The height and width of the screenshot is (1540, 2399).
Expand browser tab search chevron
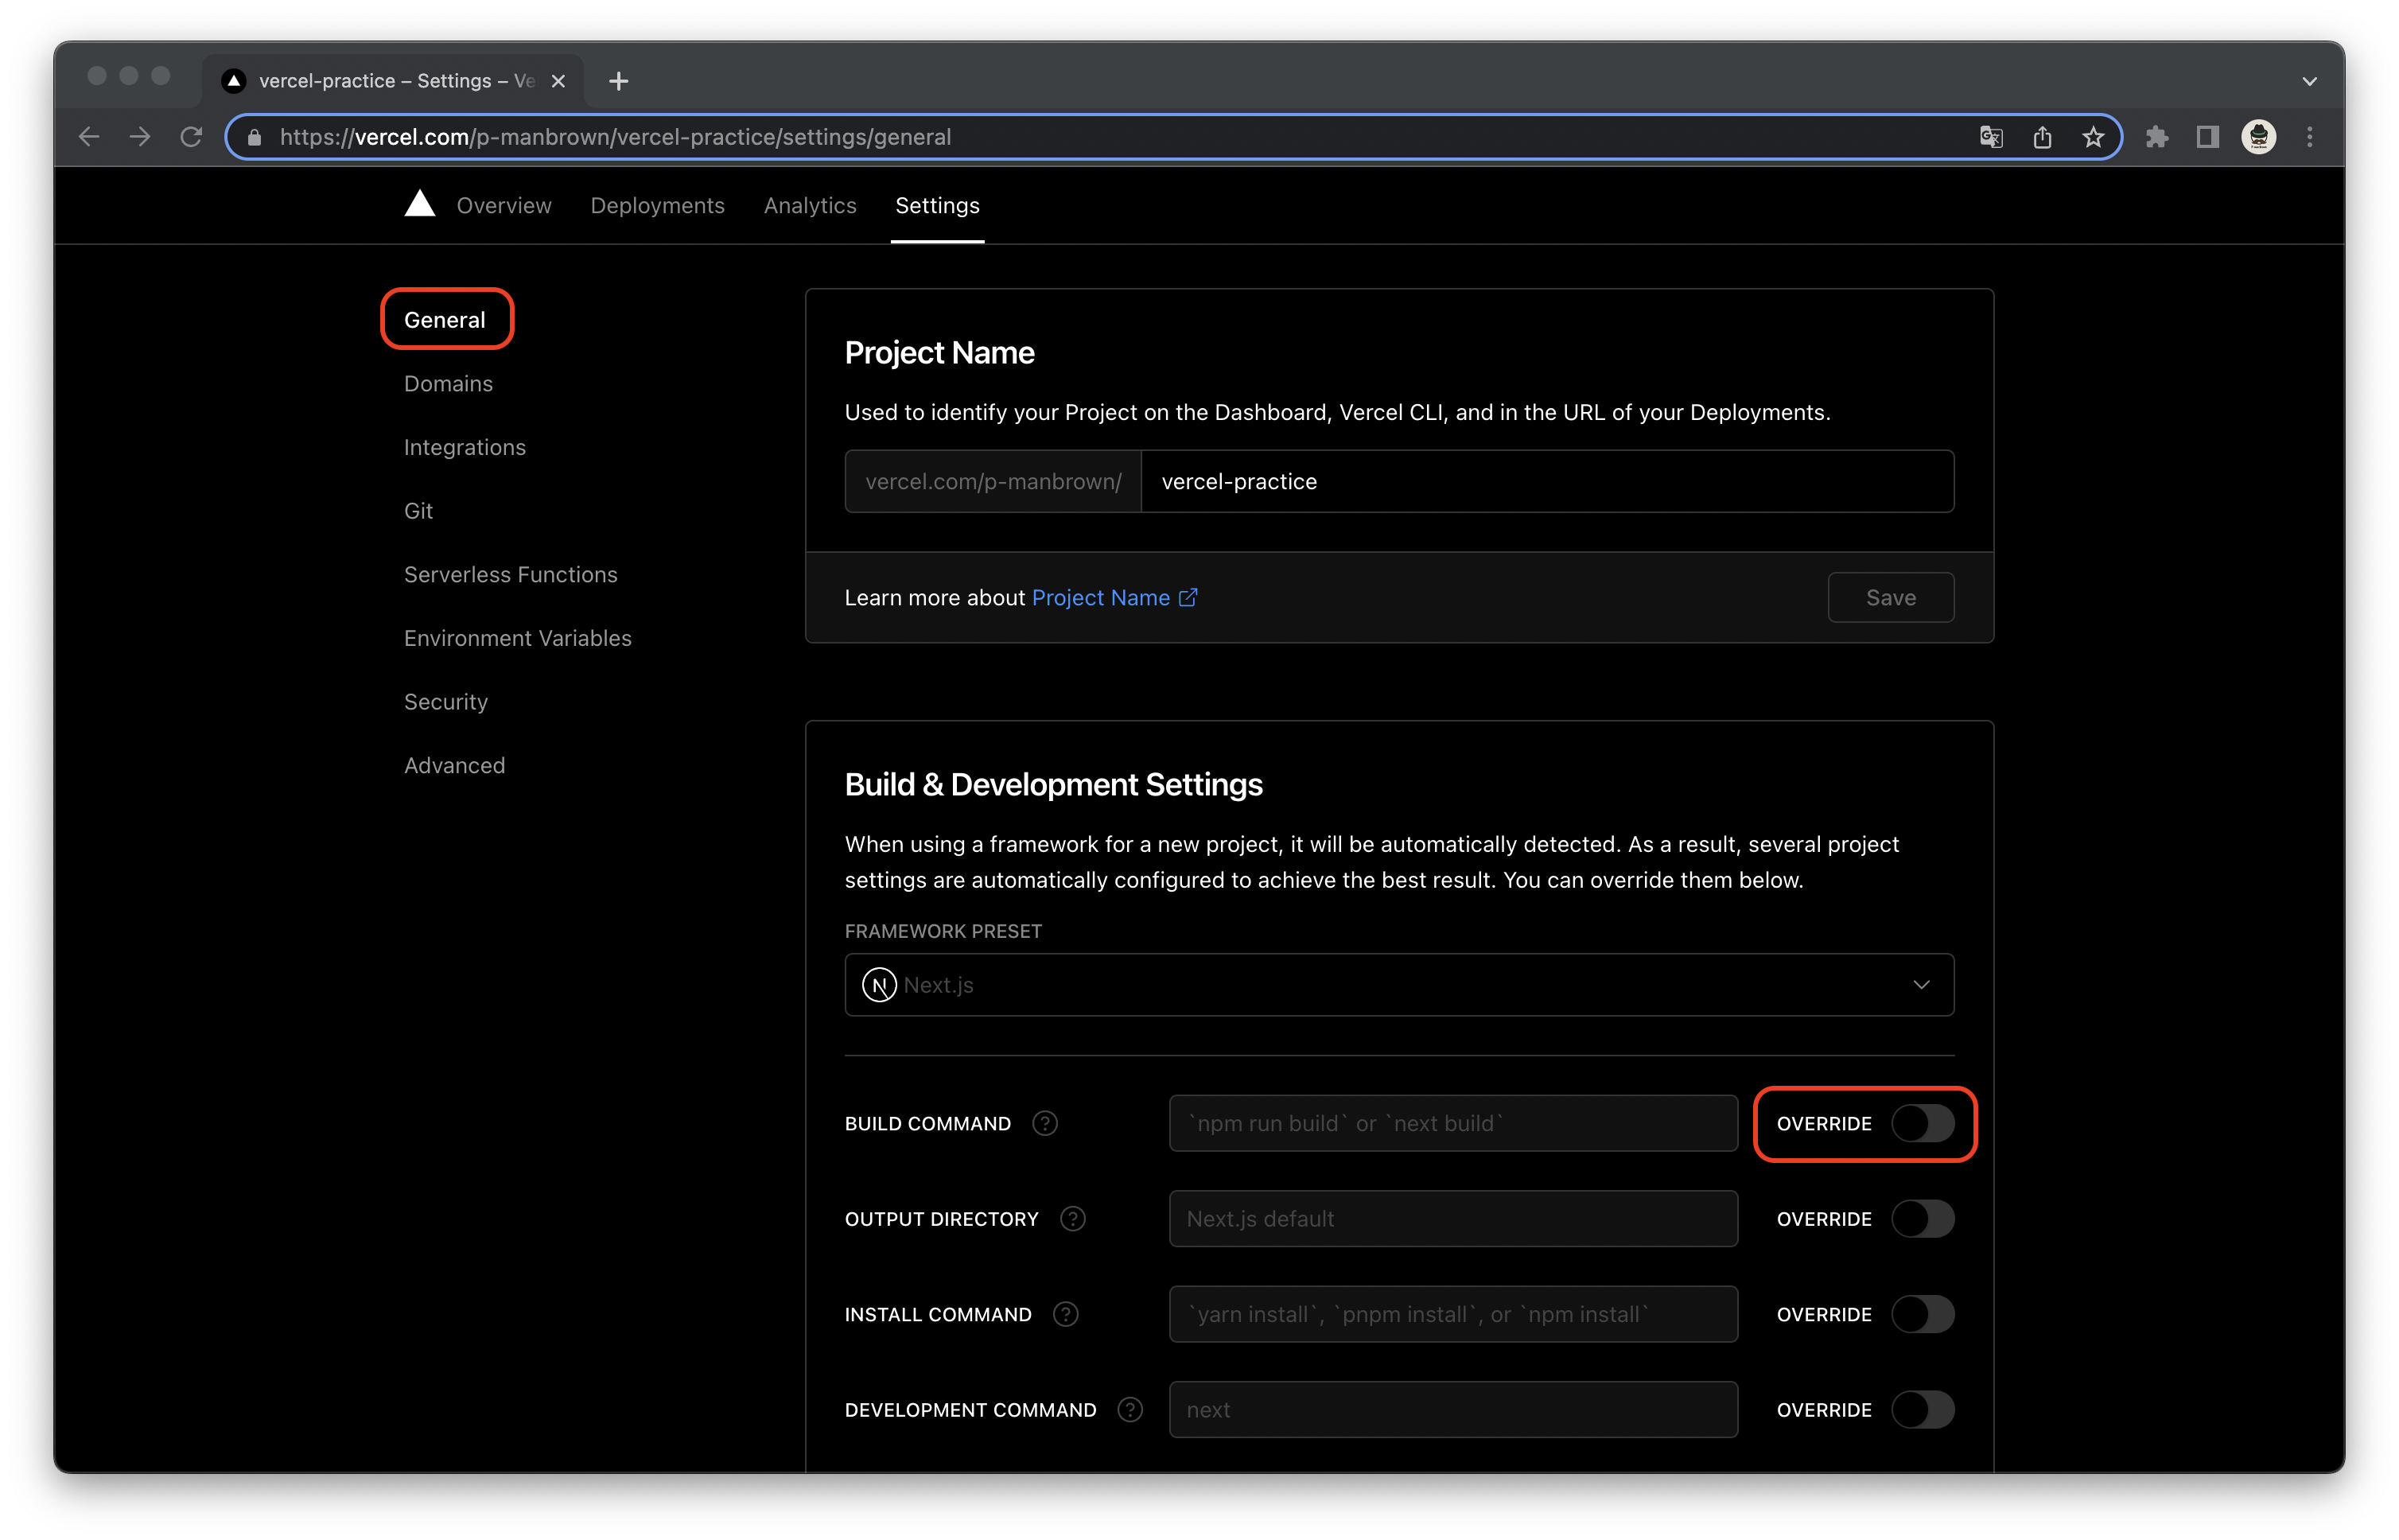tap(2309, 81)
